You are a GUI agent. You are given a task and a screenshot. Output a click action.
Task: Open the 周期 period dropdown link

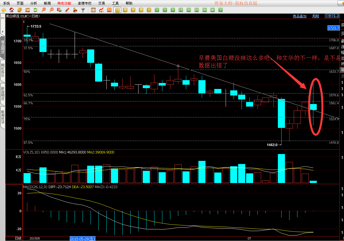[316, 16]
